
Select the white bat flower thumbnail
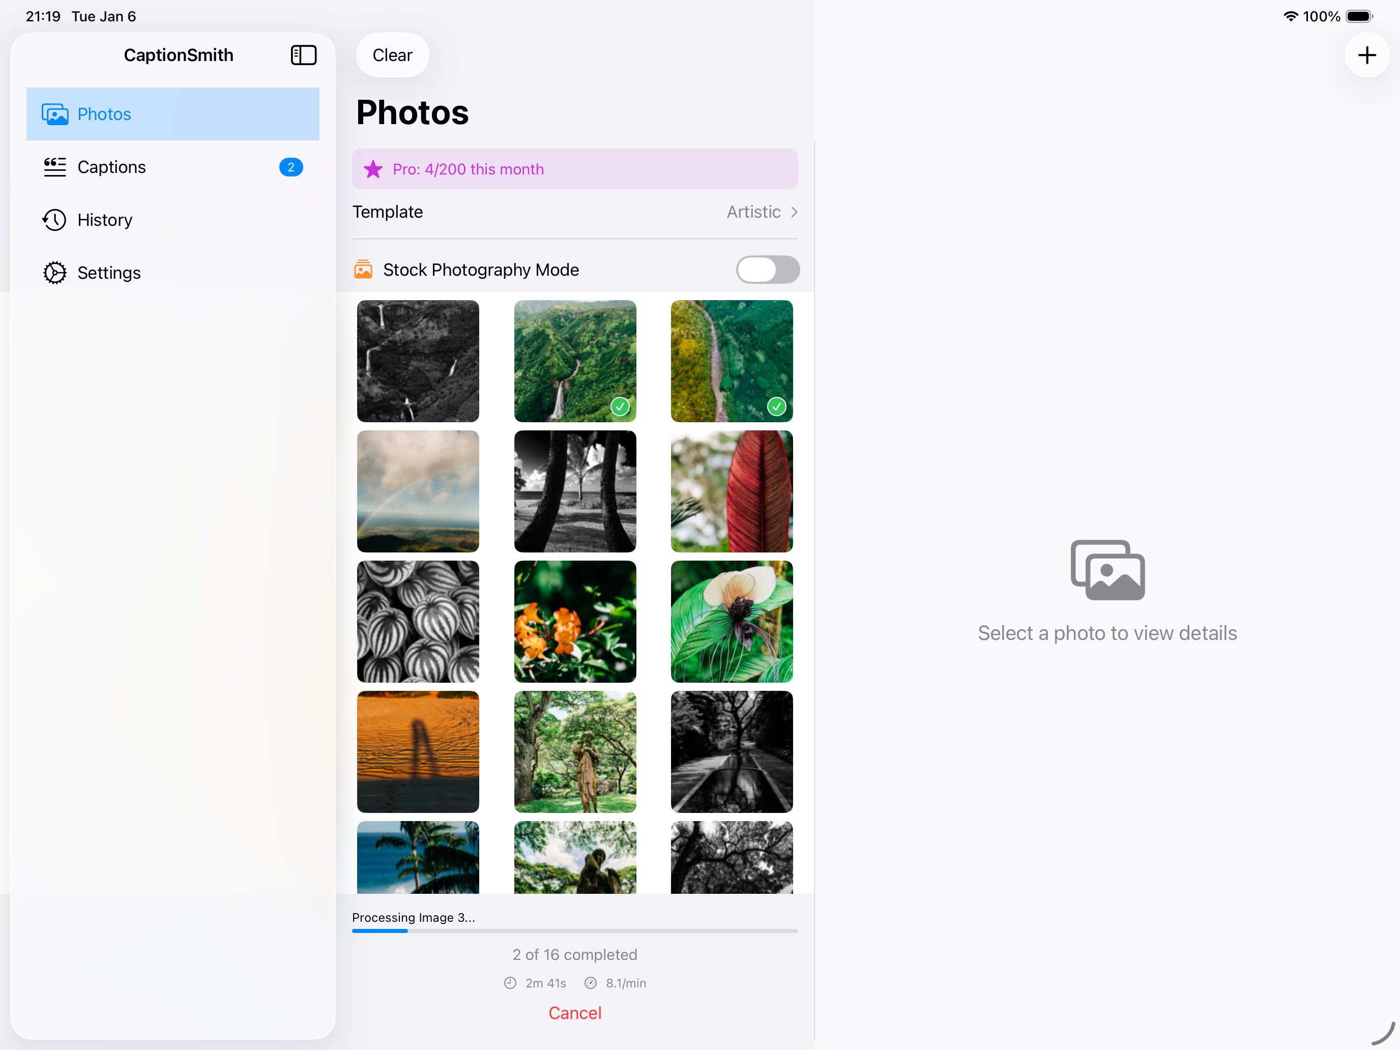click(732, 622)
